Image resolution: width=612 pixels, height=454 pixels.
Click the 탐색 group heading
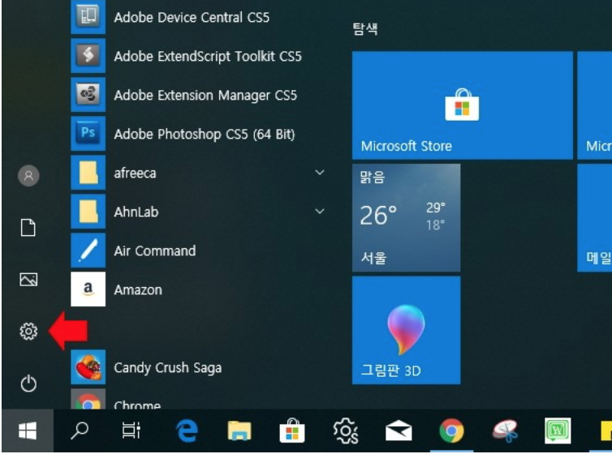(365, 28)
